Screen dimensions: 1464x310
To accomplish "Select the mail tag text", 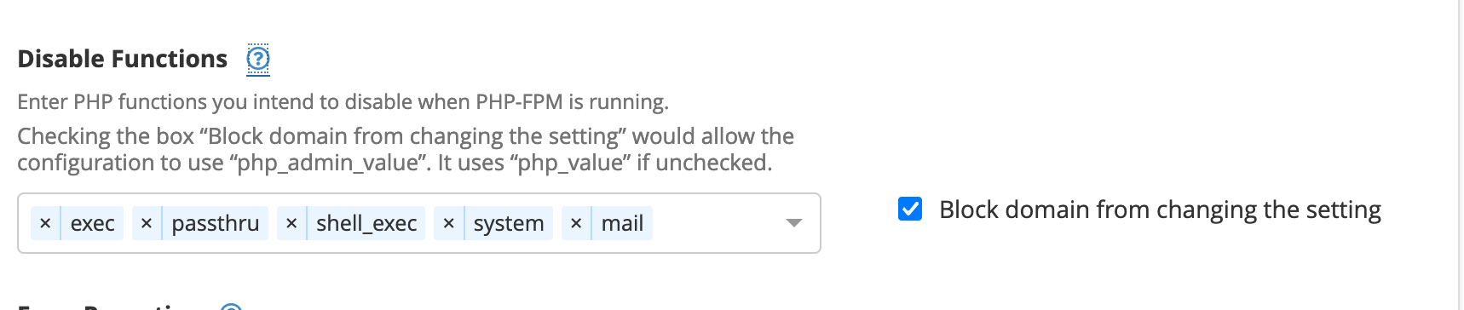I will 622,223.
